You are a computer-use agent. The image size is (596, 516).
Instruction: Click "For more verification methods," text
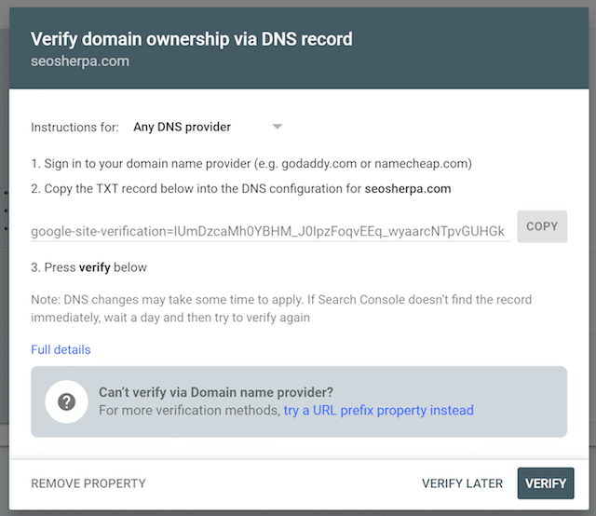point(189,410)
